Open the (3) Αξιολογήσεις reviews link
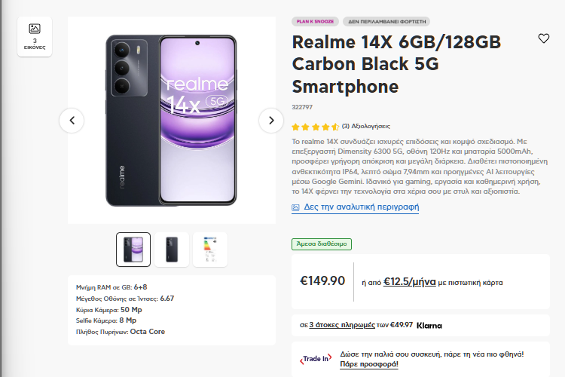565x377 pixels. (x=365, y=126)
